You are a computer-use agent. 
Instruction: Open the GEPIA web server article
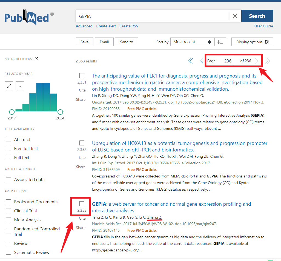(171, 207)
